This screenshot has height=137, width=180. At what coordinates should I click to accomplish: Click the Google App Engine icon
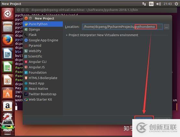[x=26, y=40]
